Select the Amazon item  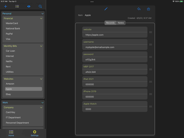click(10, 84)
